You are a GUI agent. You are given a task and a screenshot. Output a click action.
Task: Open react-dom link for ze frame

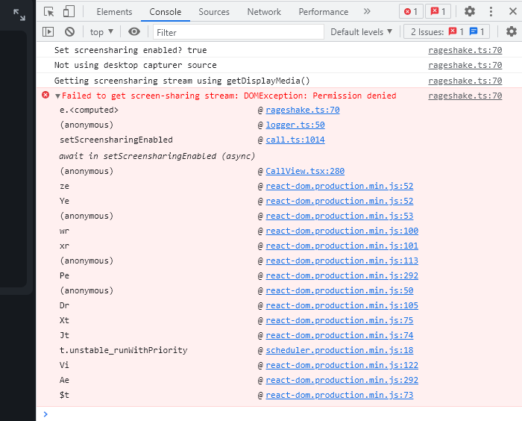pyautogui.click(x=339, y=187)
